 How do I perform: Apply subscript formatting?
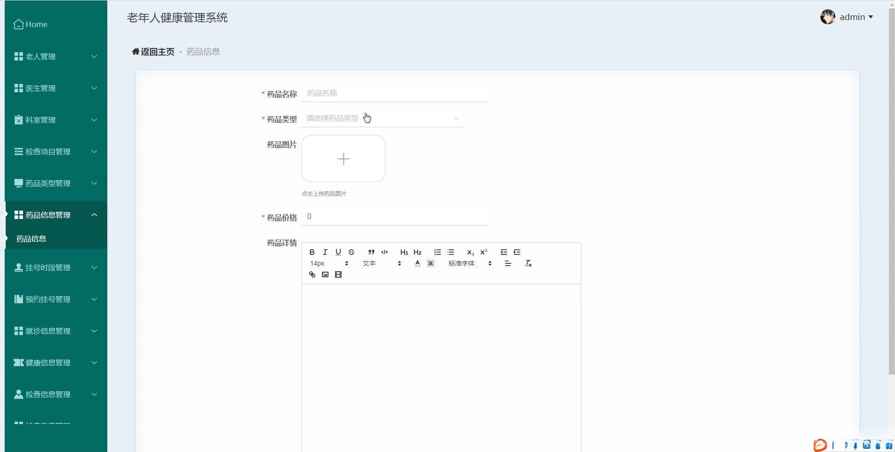(x=470, y=252)
